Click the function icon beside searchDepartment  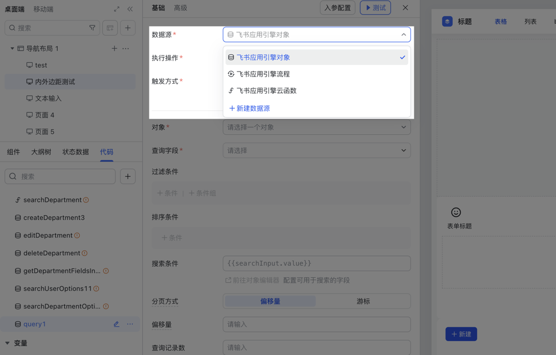pyautogui.click(x=18, y=200)
